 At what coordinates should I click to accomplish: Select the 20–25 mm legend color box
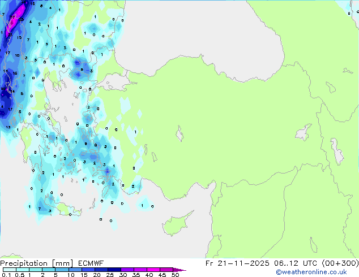101,270
